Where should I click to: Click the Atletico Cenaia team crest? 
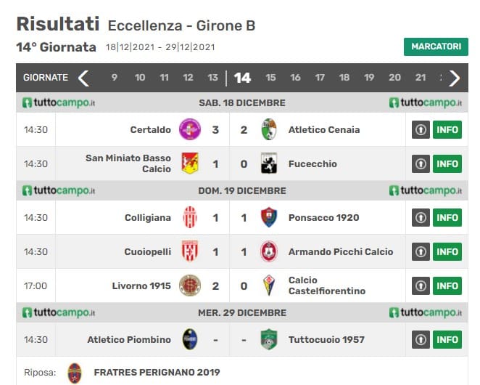coord(269,130)
